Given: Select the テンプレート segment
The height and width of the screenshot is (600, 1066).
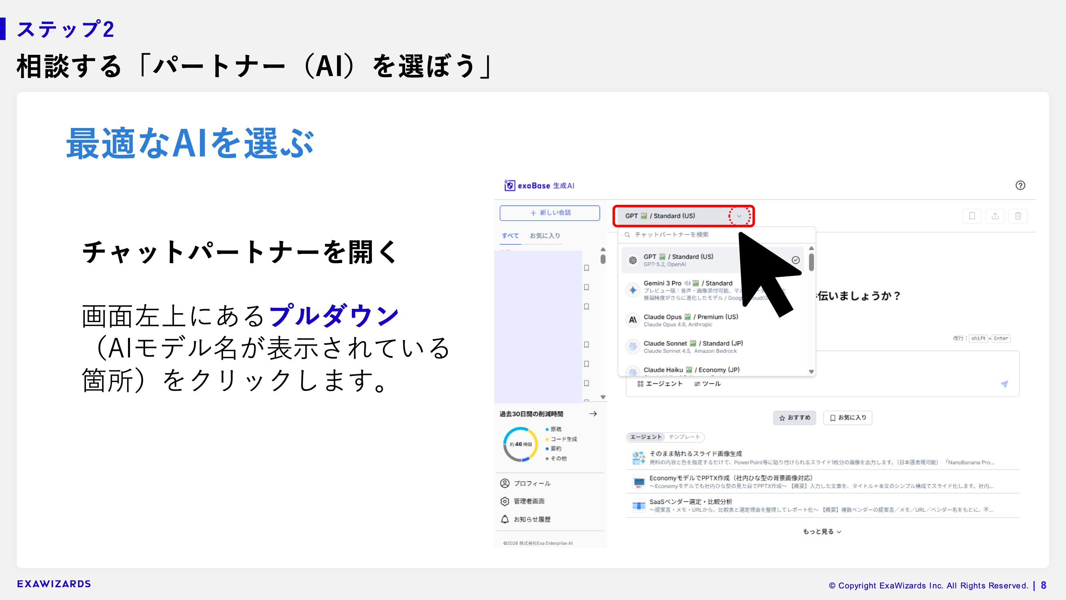Looking at the screenshot, I should (684, 437).
